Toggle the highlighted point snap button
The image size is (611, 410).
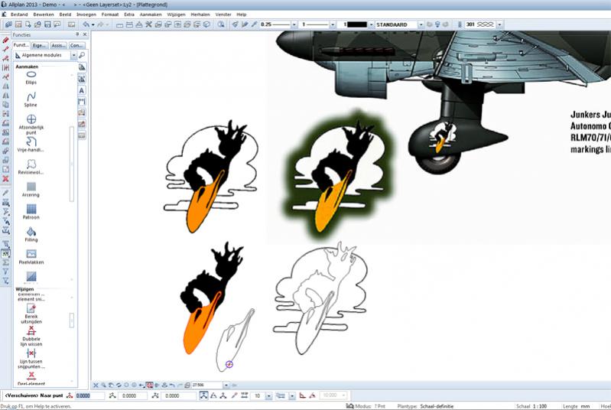click(204, 395)
